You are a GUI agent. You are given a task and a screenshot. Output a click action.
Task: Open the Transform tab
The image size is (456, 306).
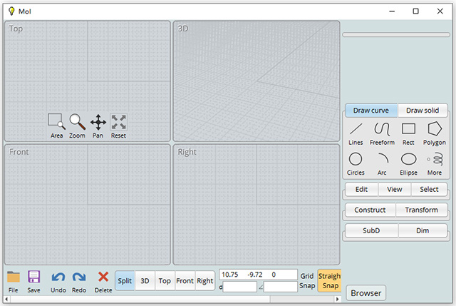(422, 210)
